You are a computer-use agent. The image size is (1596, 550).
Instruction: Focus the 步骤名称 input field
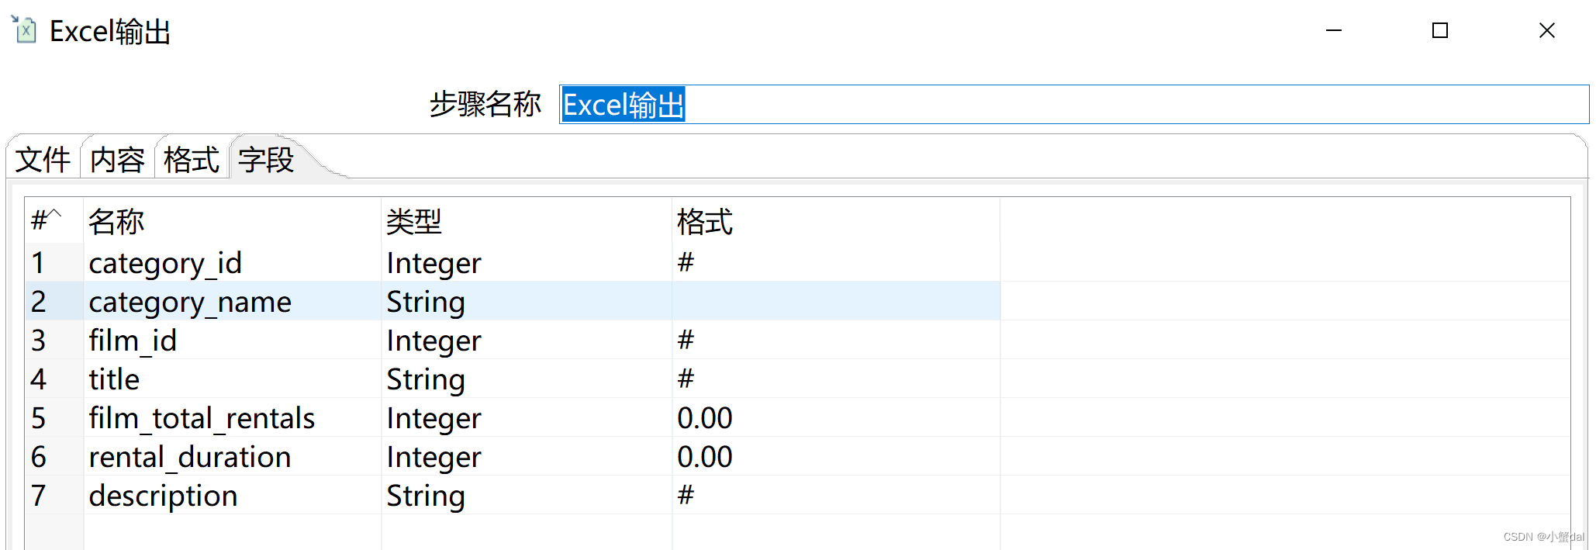(x=1074, y=105)
